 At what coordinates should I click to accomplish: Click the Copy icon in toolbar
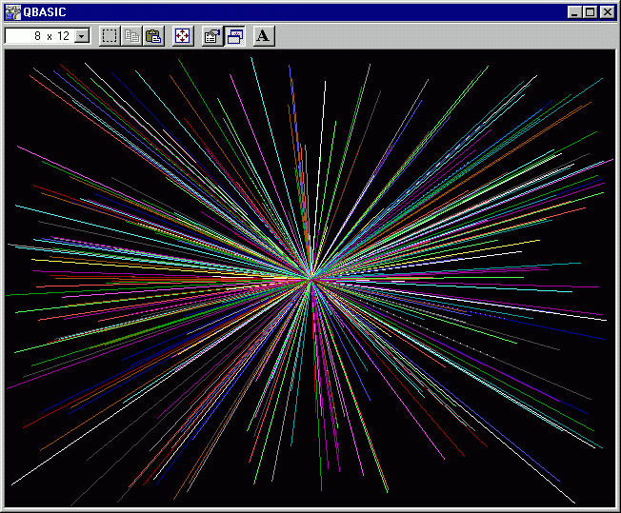tap(132, 36)
